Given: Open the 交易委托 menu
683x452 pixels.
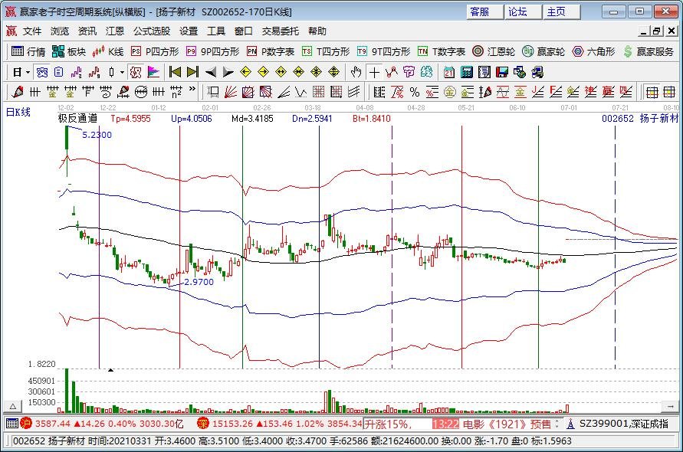Looking at the screenshot, I should [x=281, y=31].
